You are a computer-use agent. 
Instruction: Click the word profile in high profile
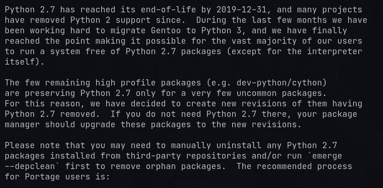pyautogui.click(x=138, y=83)
